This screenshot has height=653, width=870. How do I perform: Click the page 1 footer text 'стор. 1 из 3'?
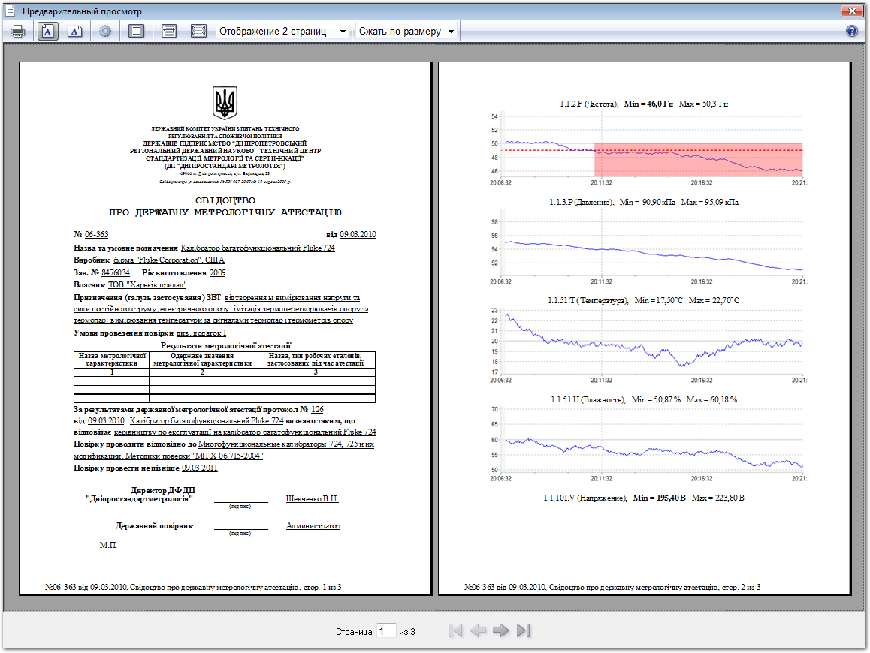point(322,587)
